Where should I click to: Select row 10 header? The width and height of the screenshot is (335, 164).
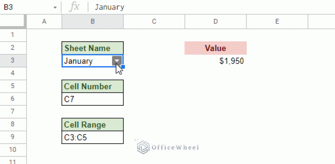(x=13, y=150)
